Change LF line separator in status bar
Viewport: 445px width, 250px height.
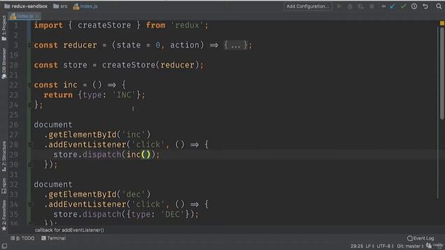(369, 246)
